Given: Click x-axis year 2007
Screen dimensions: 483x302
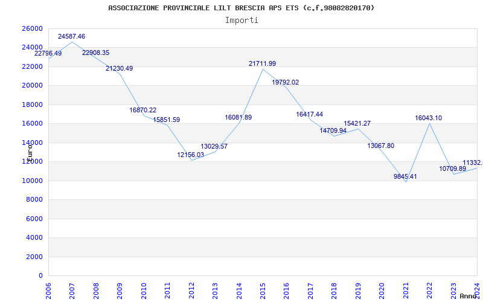Looking at the screenshot, I should click(x=72, y=291).
